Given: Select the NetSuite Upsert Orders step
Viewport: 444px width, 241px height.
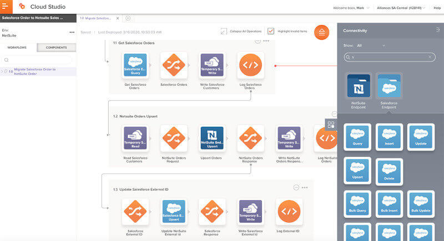Looking at the screenshot, I should pyautogui.click(x=211, y=139).
